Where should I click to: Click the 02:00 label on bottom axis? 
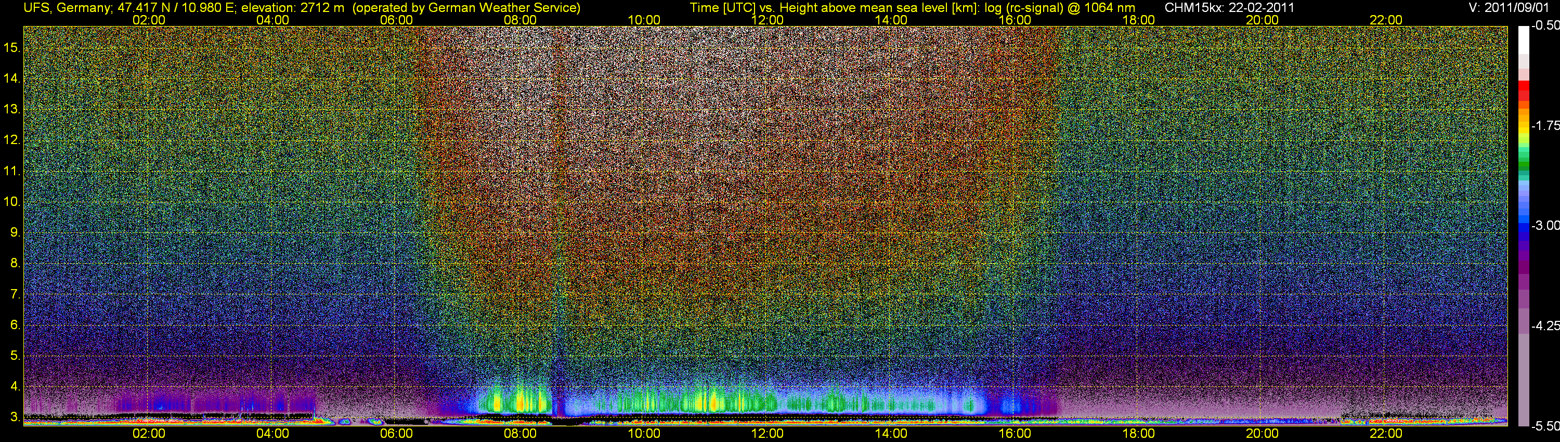149,434
